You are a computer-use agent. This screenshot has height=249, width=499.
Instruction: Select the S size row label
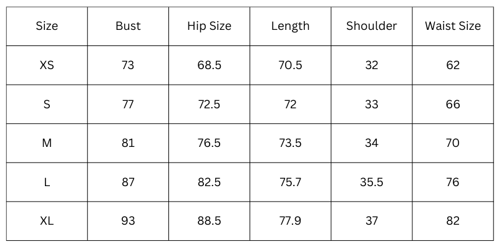(47, 105)
